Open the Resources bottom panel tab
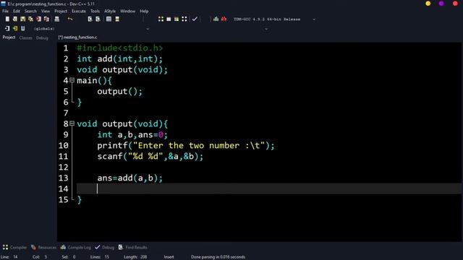Image resolution: width=463 pixels, height=260 pixels. tap(43, 247)
